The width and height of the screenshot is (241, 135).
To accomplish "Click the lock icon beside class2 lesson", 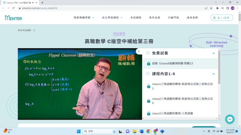I will click(x=148, y=101).
